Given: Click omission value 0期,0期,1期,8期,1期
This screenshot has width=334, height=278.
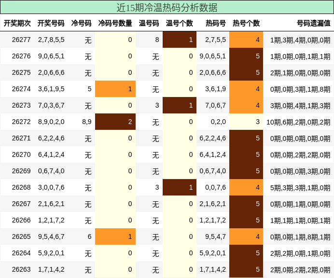Looking at the screenshot, I should (300, 237).
